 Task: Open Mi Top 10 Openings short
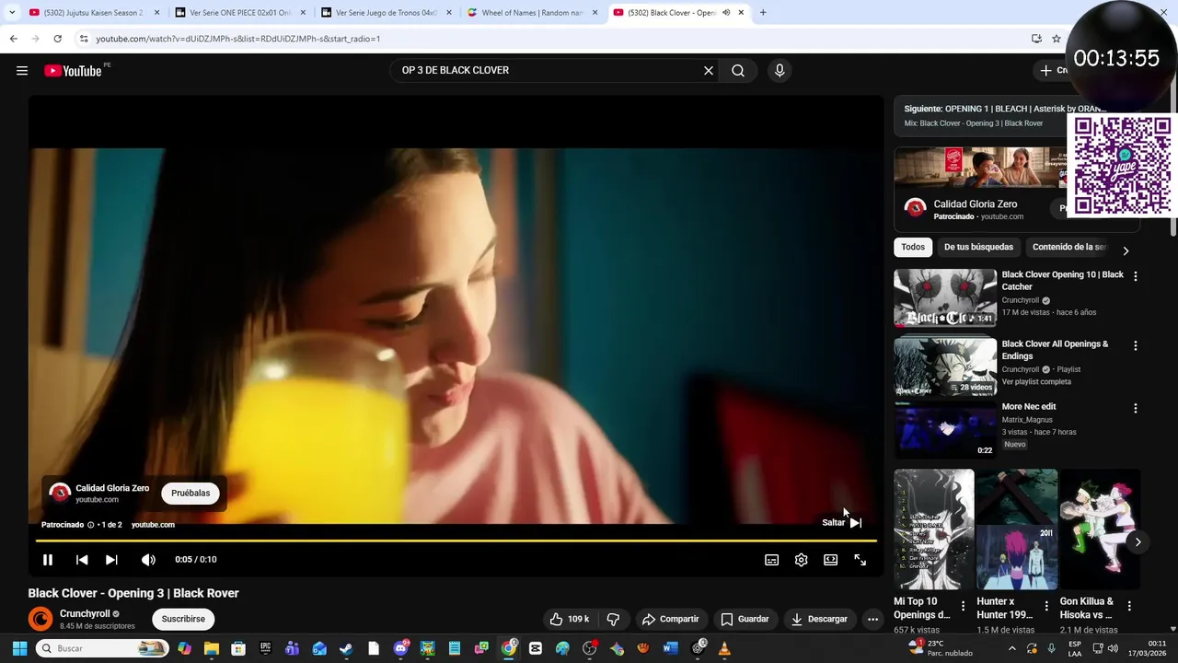(x=934, y=529)
